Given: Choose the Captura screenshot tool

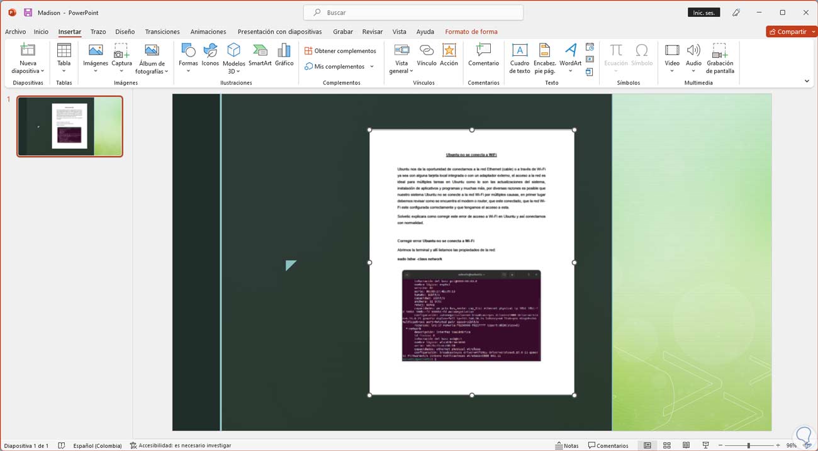Looking at the screenshot, I should (x=121, y=58).
